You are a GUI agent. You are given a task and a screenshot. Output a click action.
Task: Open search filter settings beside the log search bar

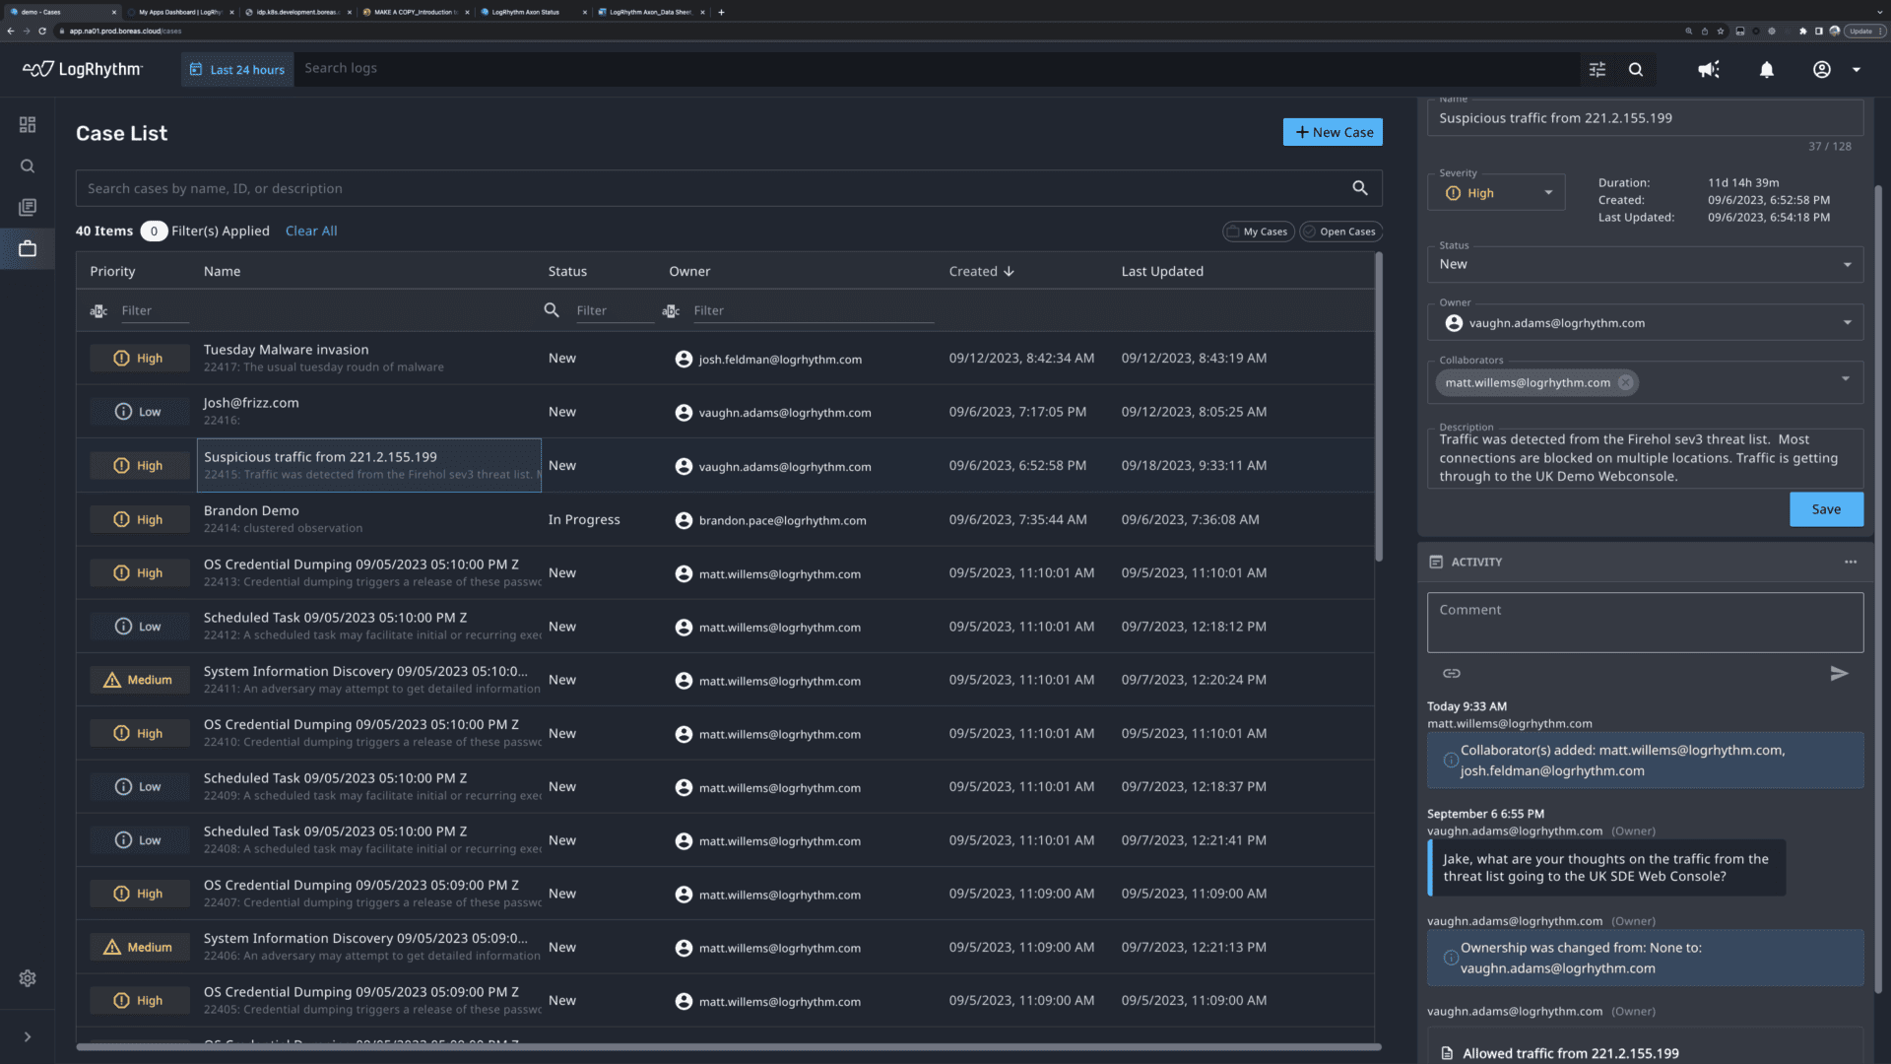tap(1597, 69)
